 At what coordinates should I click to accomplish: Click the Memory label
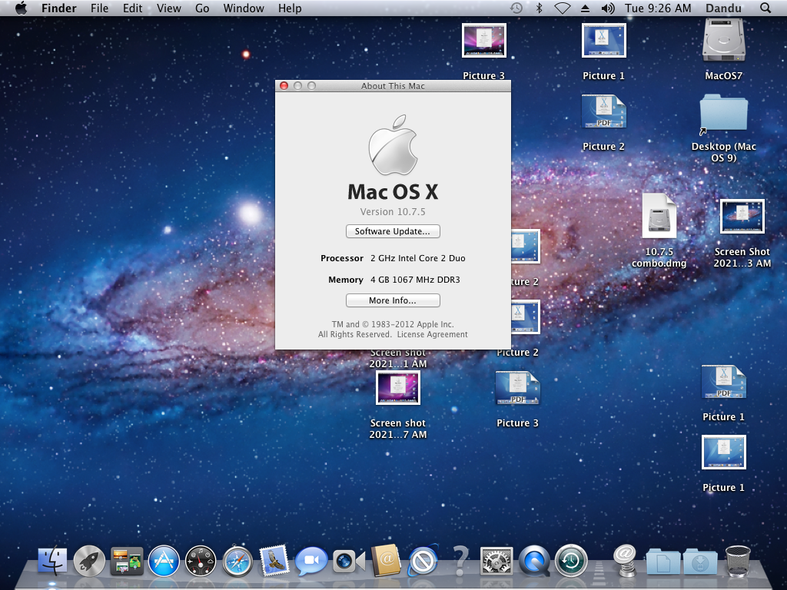(x=346, y=280)
